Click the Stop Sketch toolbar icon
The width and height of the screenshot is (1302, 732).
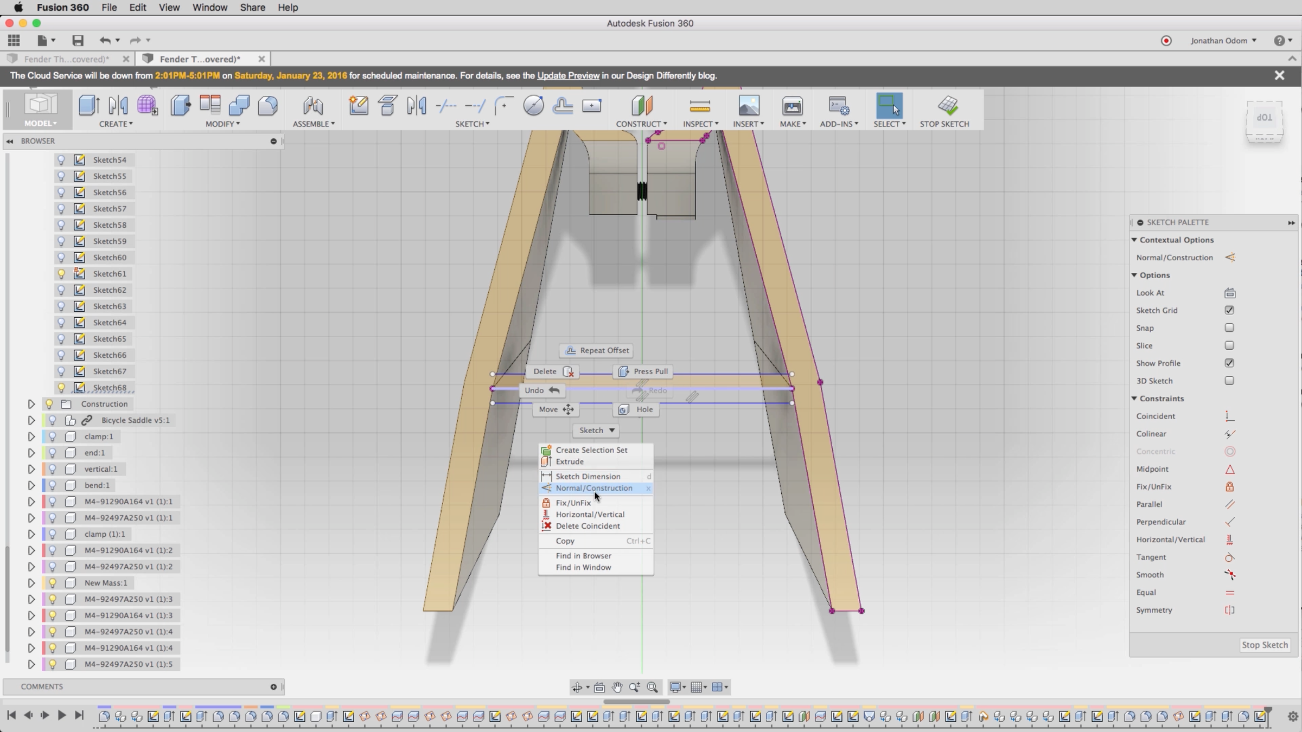click(948, 106)
